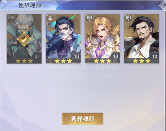Image resolution: width=166 pixels, height=131 pixels.
Task: Click three-star rating under bearded man
Action: [141, 61]
